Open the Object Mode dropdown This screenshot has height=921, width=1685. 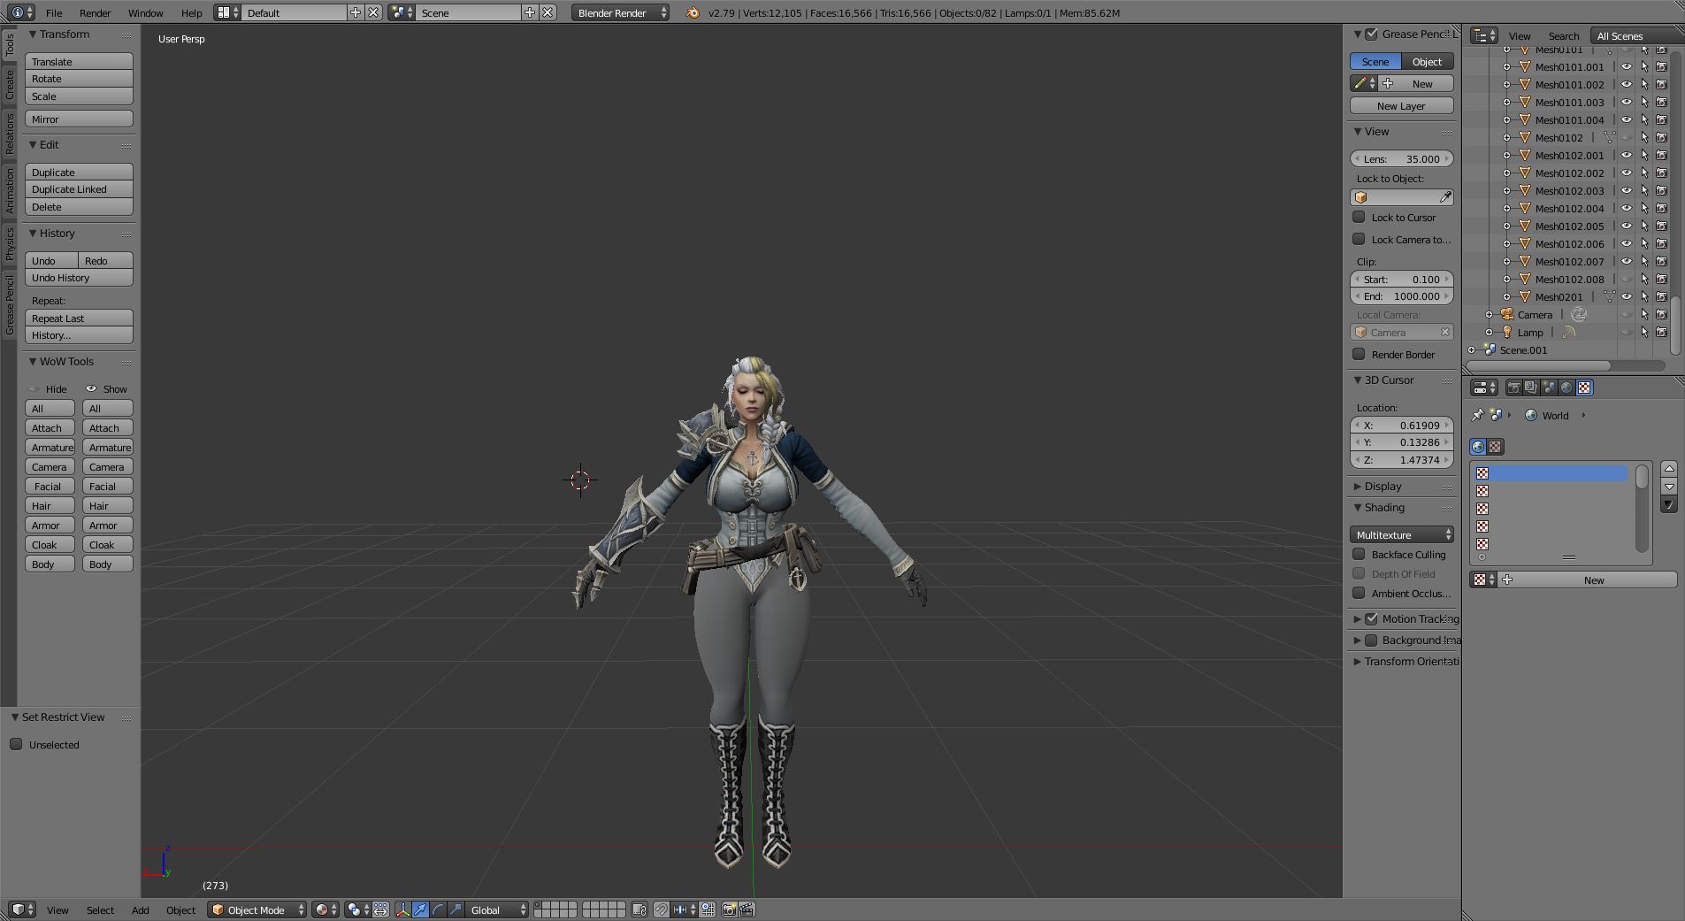click(257, 909)
